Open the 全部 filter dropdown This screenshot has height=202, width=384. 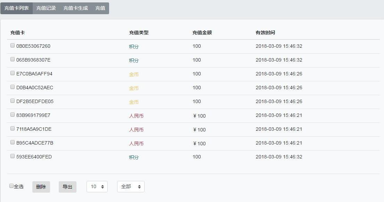coord(130,186)
